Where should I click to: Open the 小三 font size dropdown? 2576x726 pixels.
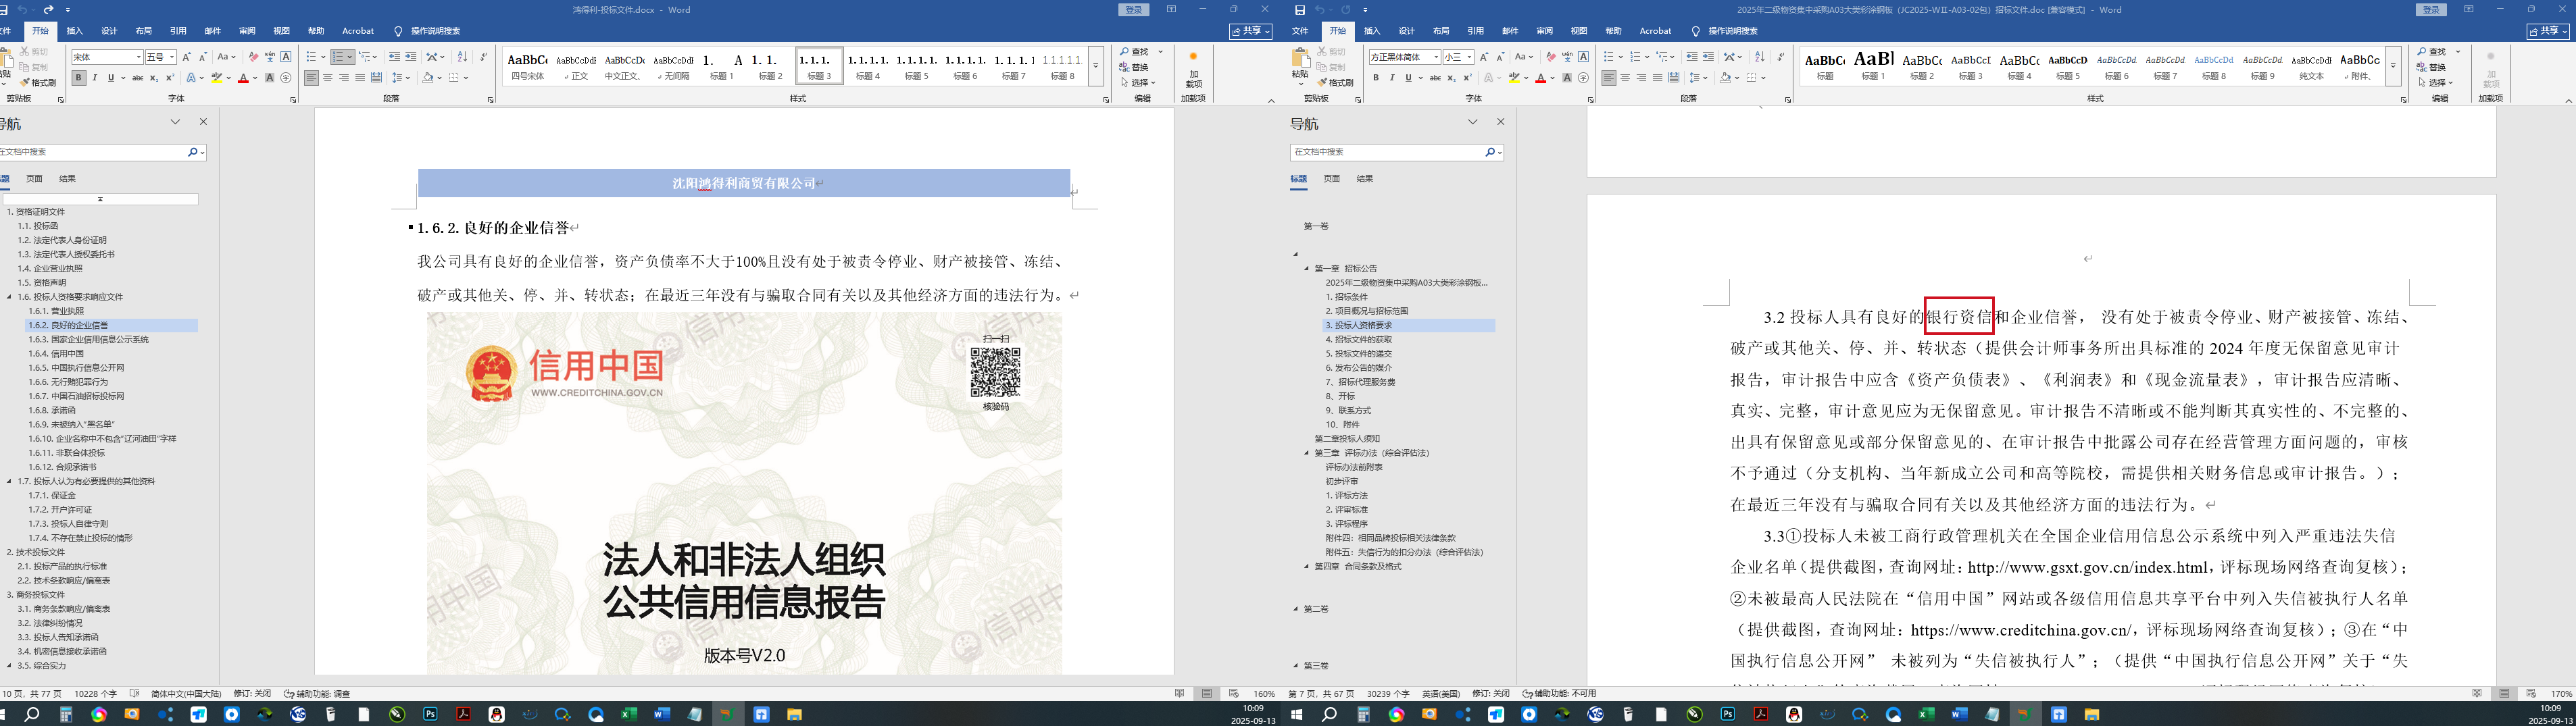pyautogui.click(x=1469, y=57)
